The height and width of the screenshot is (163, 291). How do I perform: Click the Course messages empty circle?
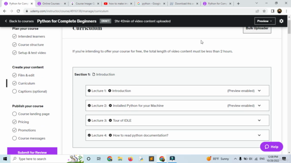(x=15, y=138)
